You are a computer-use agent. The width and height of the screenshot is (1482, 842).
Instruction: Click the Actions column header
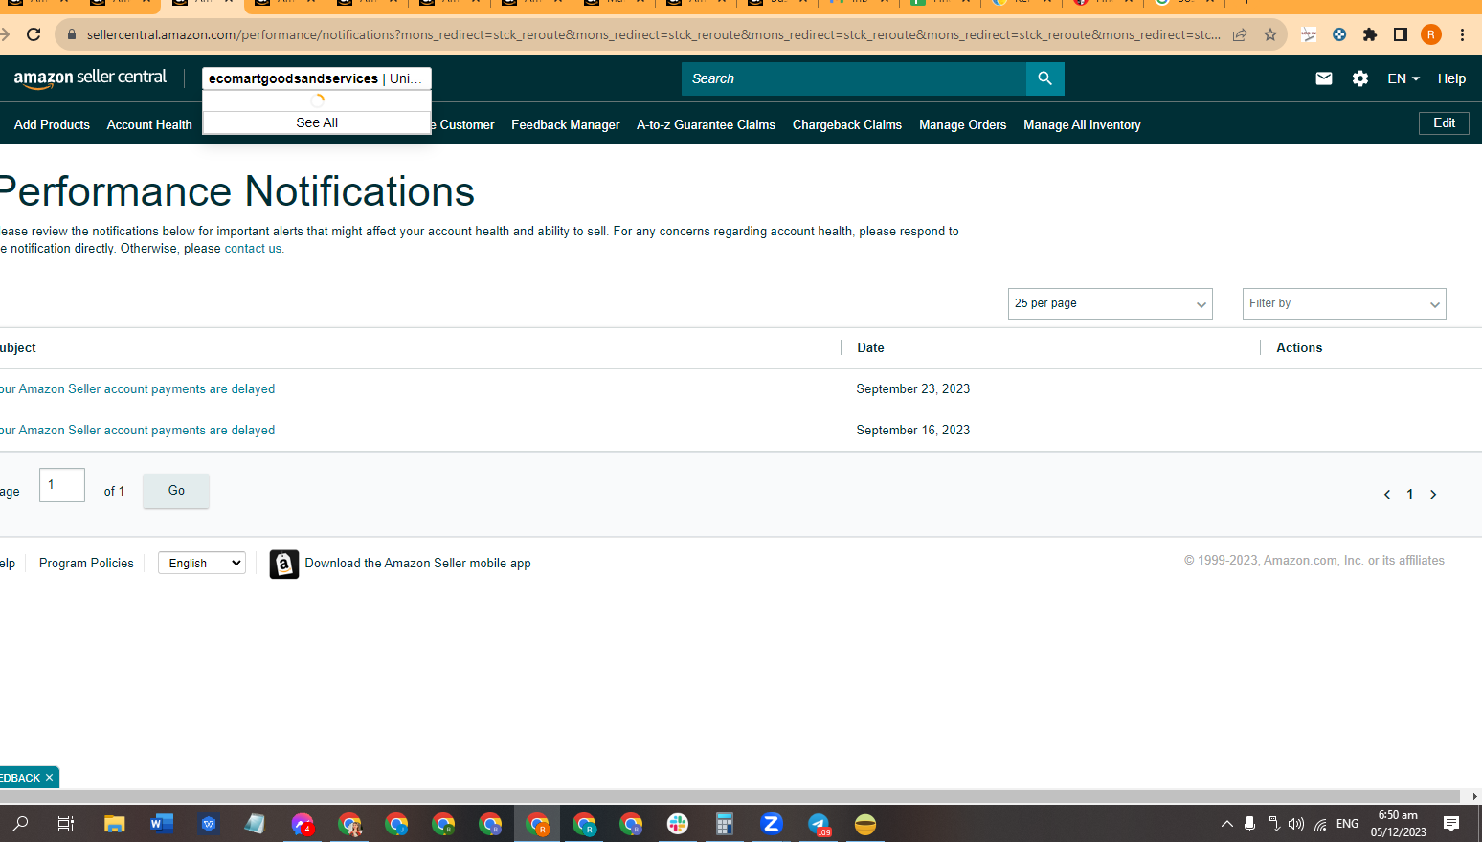(x=1299, y=348)
